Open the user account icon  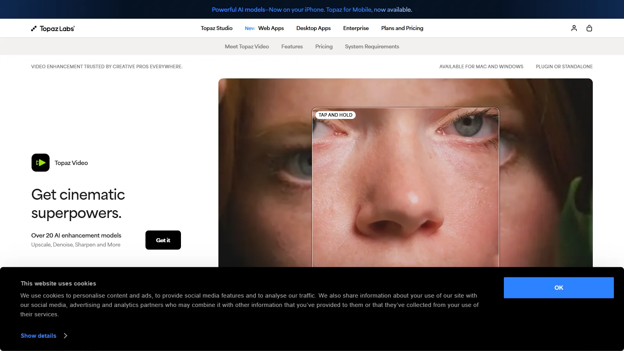pos(574,28)
